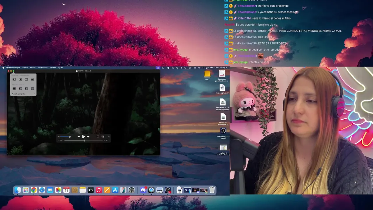This screenshot has width=373, height=210.
Task: Open the Ayuda menu
Action: pyautogui.click(x=60, y=68)
